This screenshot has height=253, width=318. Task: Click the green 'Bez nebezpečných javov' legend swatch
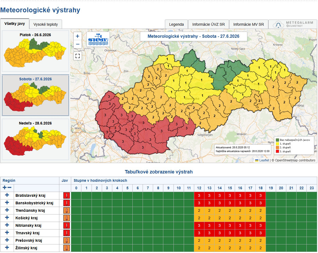click(277, 140)
